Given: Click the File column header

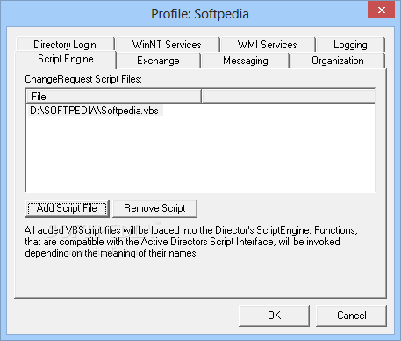Looking at the screenshot, I should tap(114, 96).
